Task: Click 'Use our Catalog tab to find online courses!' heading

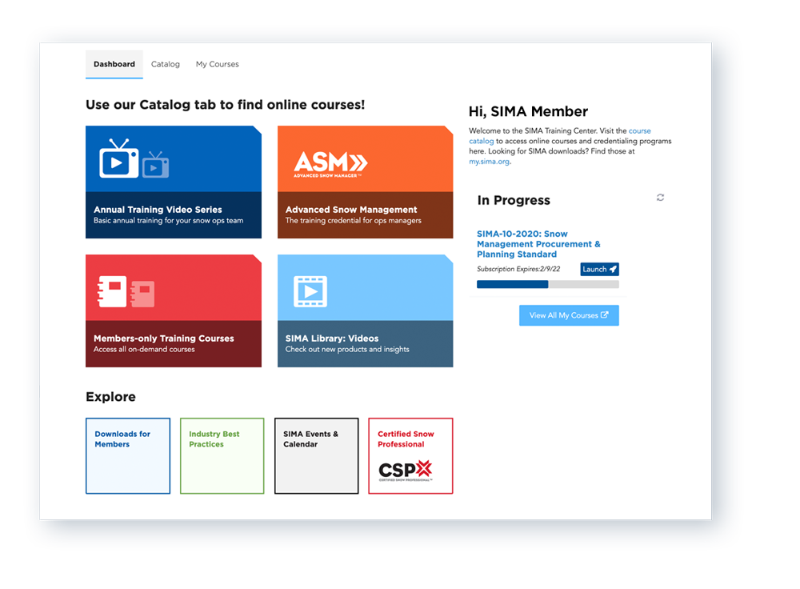Action: coord(225,105)
